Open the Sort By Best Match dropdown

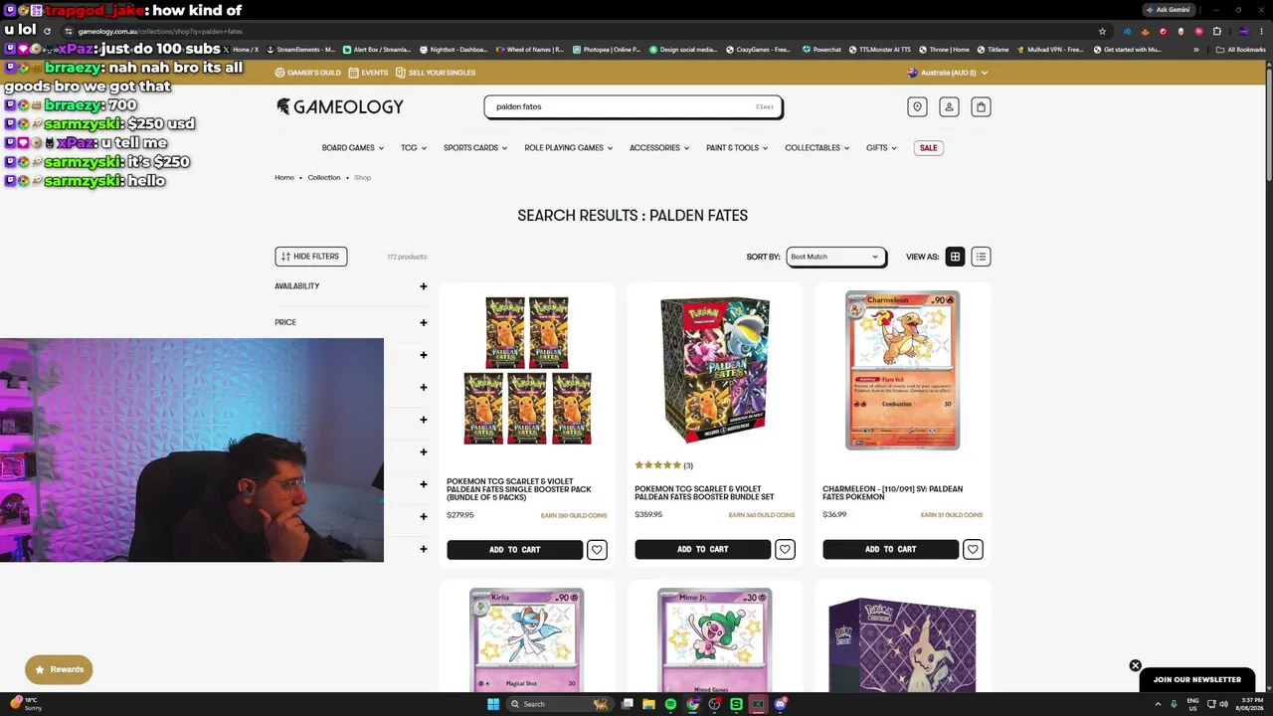[834, 257]
